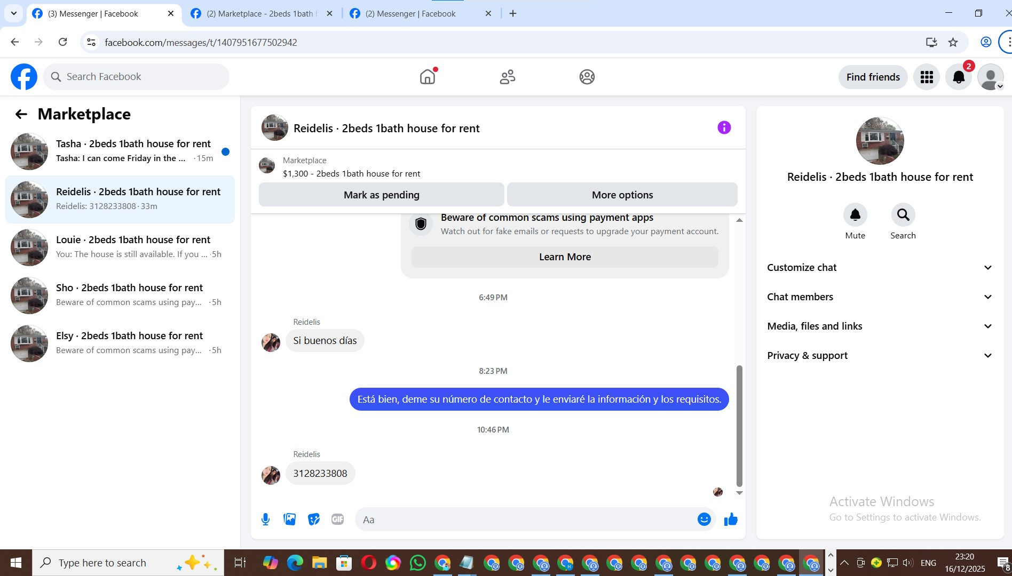This screenshot has width=1012, height=576.
Task: Open WhatsApp from the taskbar
Action: click(x=418, y=563)
